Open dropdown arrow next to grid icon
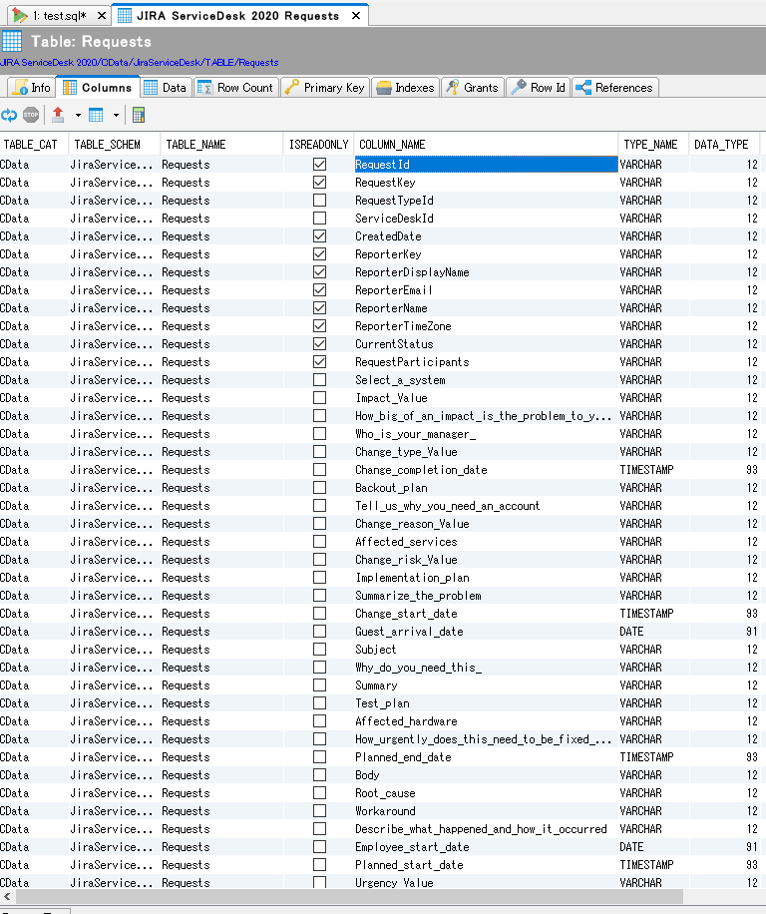Image resolution: width=766 pixels, height=914 pixels. pyautogui.click(x=115, y=115)
